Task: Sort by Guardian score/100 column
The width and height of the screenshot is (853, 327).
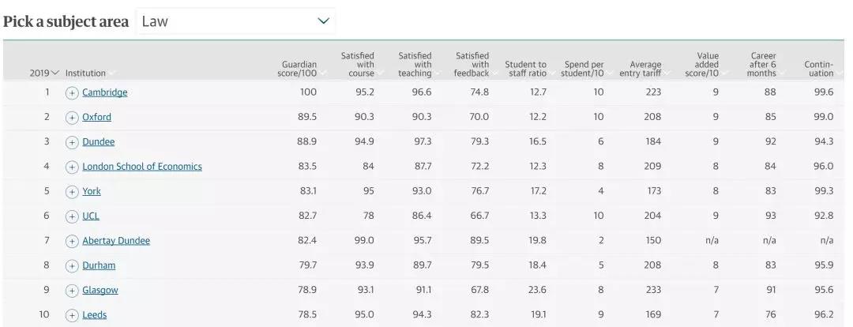Action: click(x=299, y=69)
